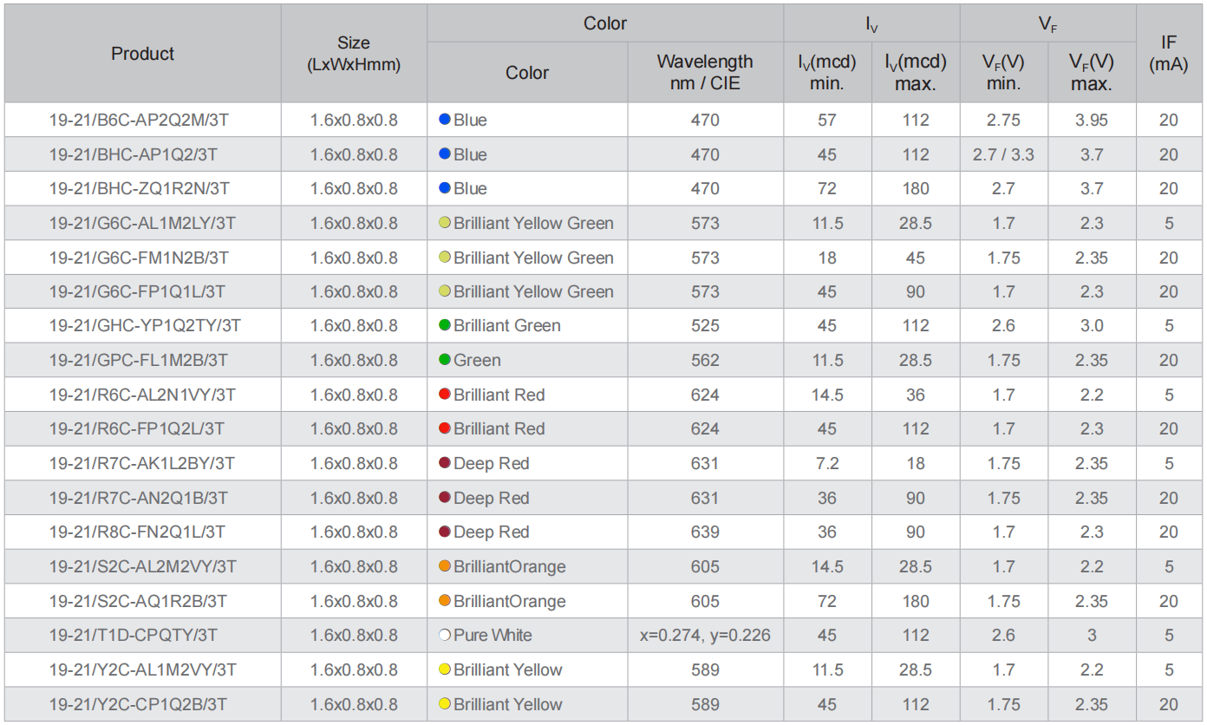
Task: Select the Size (LxWxHmm) column header
Action: pyautogui.click(x=354, y=54)
